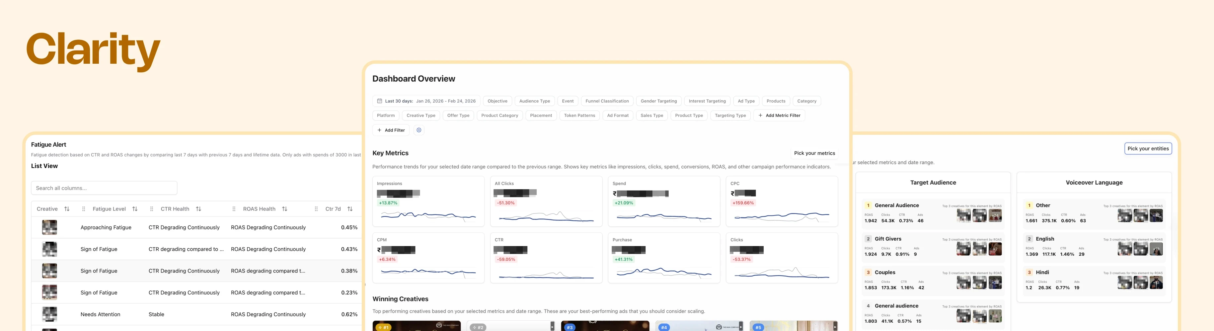The image size is (1214, 331).
Task: Sort by Creative column arrows icon
Action: (67, 209)
